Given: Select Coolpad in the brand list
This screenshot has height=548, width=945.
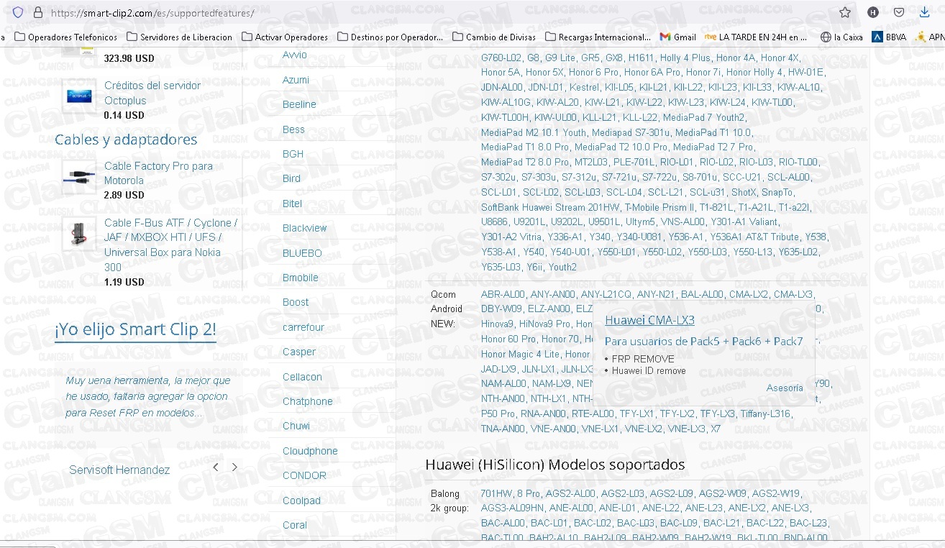Looking at the screenshot, I should (x=301, y=501).
